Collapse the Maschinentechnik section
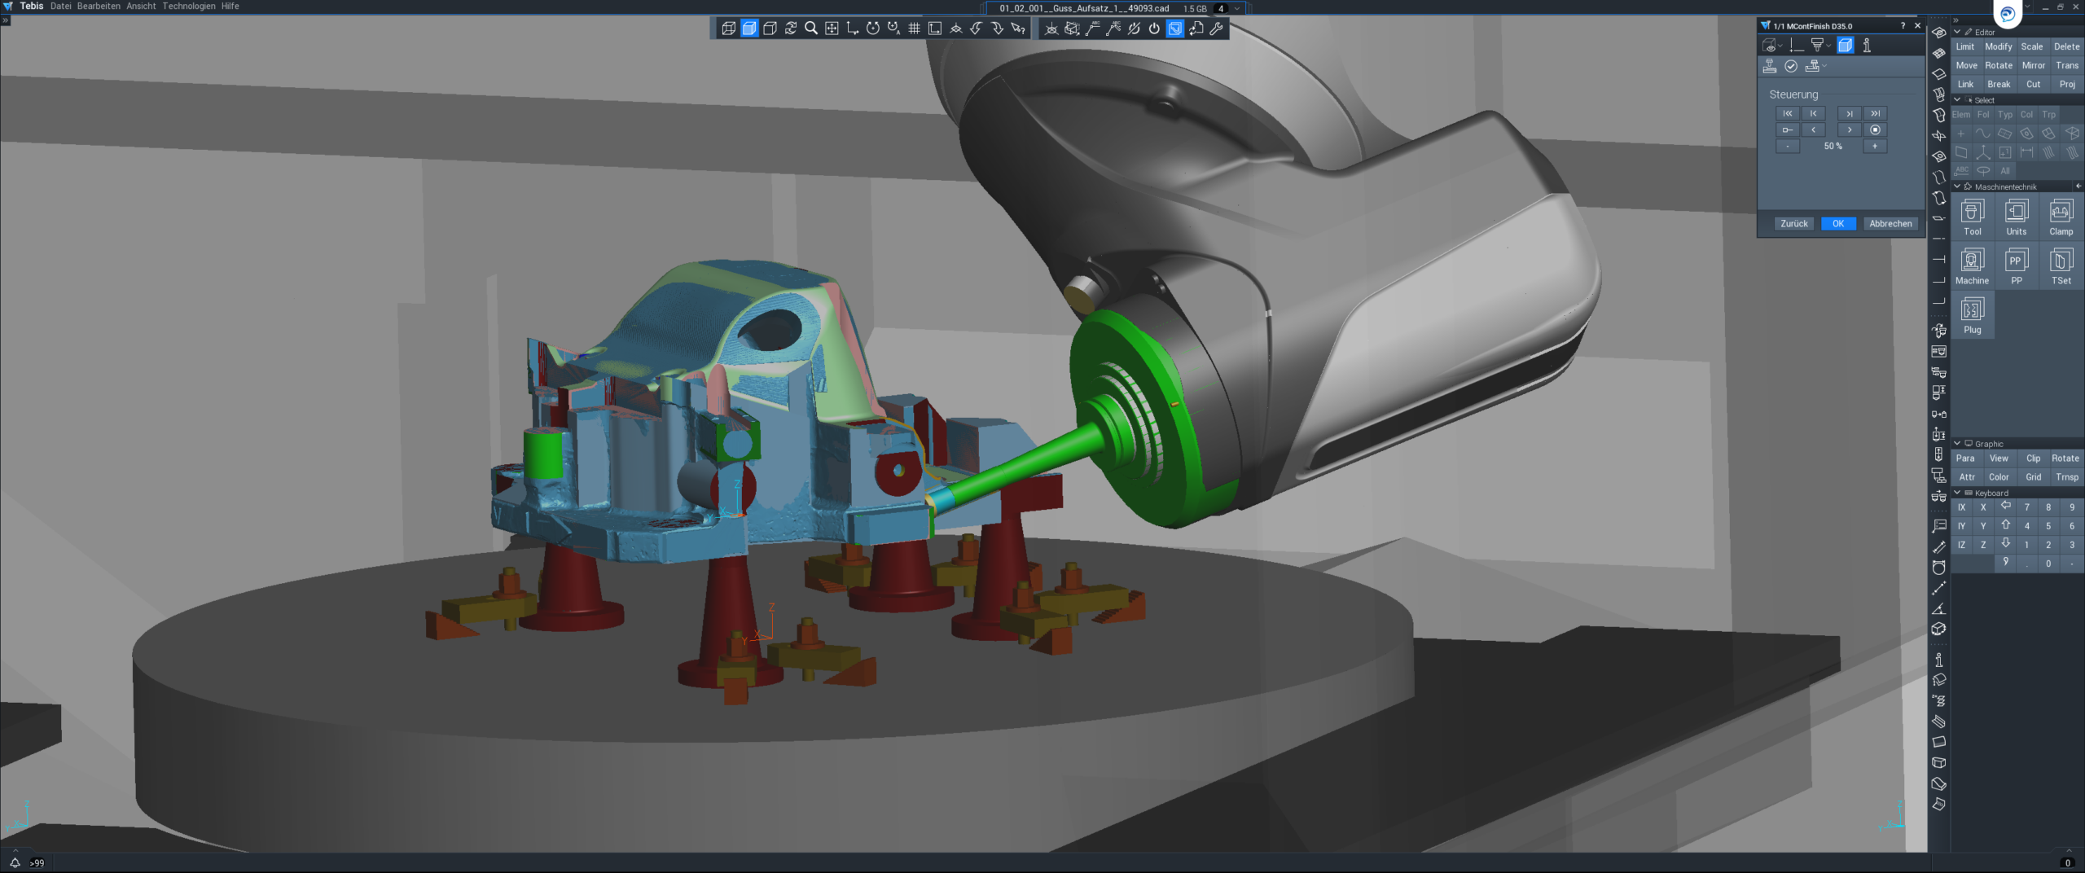This screenshot has height=873, width=2085. click(x=1957, y=186)
